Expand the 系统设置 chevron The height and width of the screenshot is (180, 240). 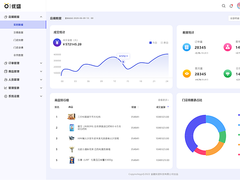tap(41, 96)
